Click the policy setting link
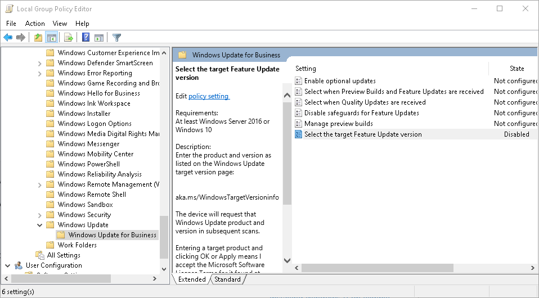Viewport: 539px width, 298px height. (x=209, y=96)
